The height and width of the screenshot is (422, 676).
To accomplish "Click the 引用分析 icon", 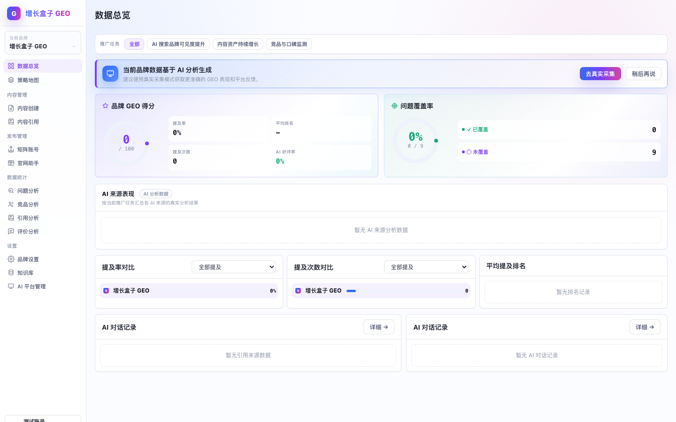I will tap(11, 218).
